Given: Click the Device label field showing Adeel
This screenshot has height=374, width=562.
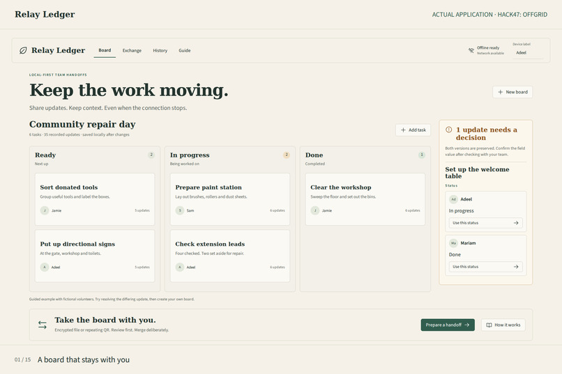Looking at the screenshot, I should [x=528, y=53].
